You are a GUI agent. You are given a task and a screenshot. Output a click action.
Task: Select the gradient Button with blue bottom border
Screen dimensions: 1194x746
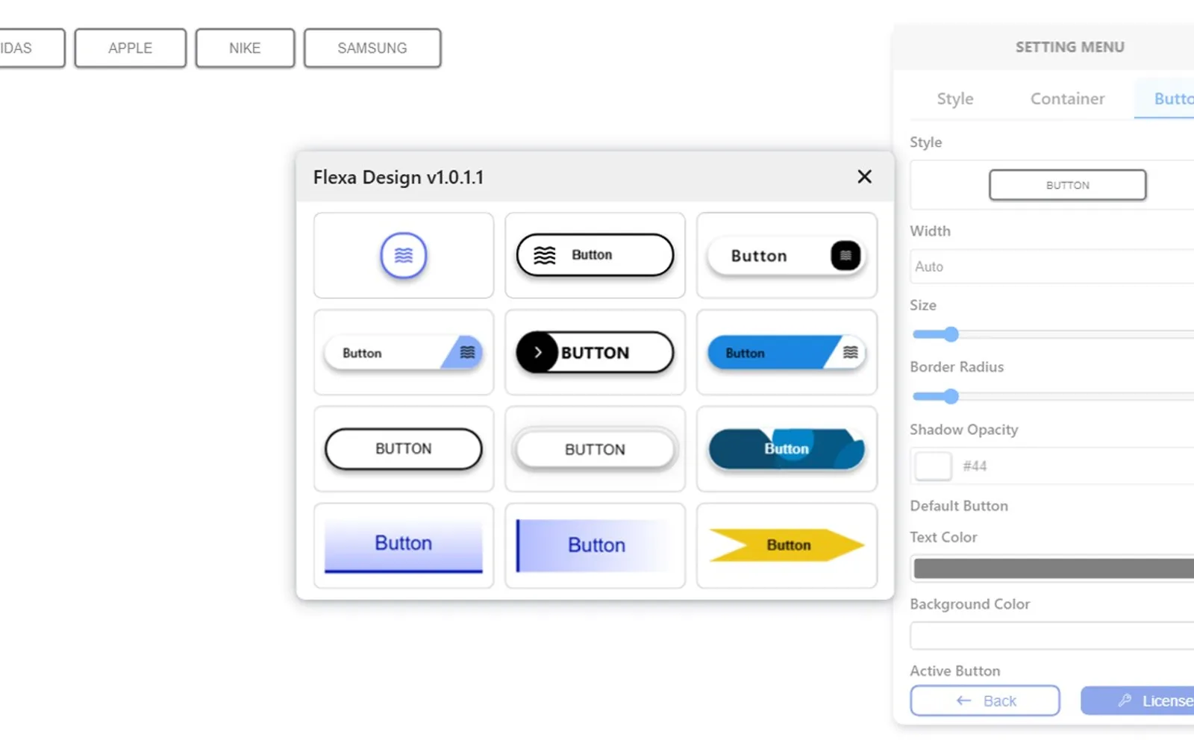tap(403, 545)
